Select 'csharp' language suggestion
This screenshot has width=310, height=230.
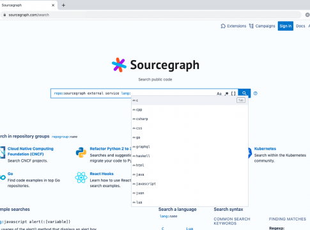190,119
